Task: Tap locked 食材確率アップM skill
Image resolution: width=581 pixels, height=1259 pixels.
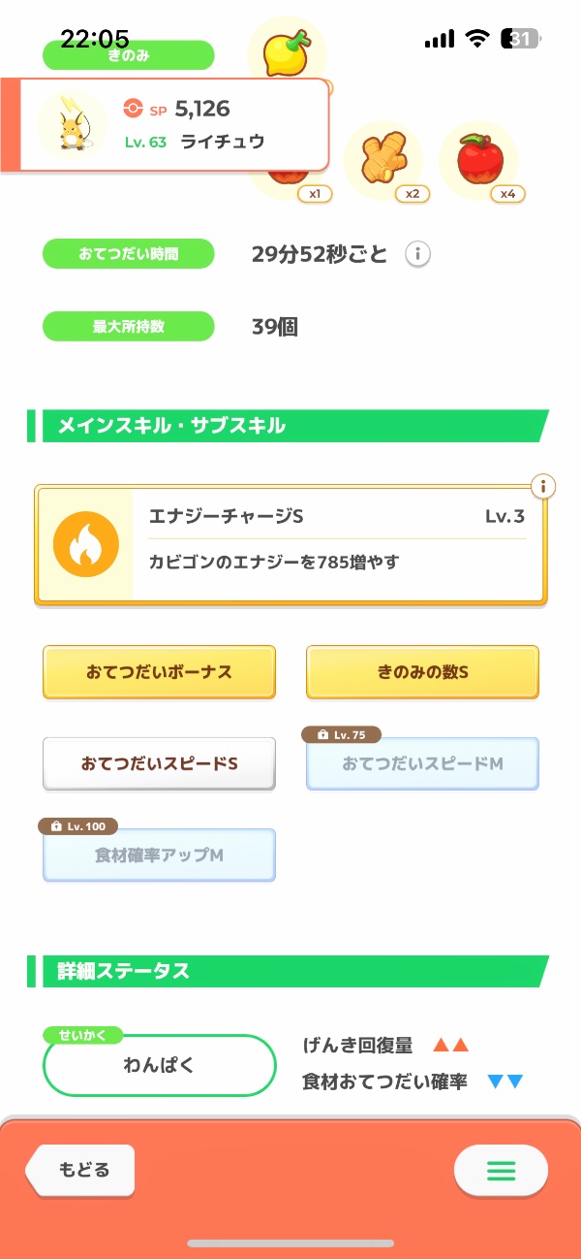Action: [x=159, y=855]
